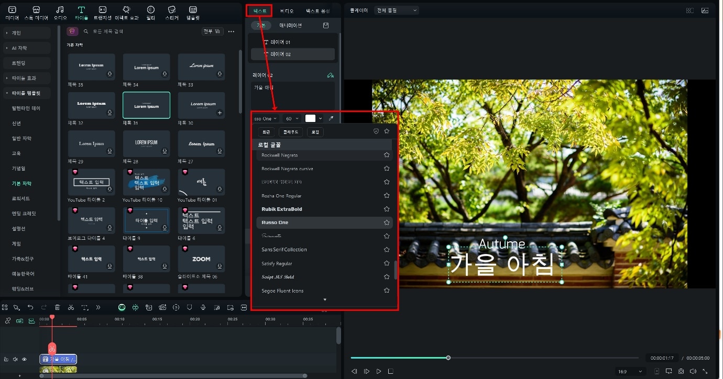Toggle favorite star for Rockwell Negreta

click(x=387, y=155)
